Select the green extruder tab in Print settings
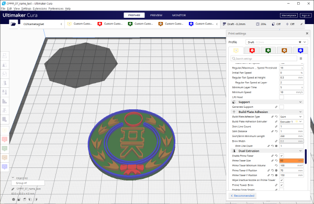 click(x=268, y=50)
